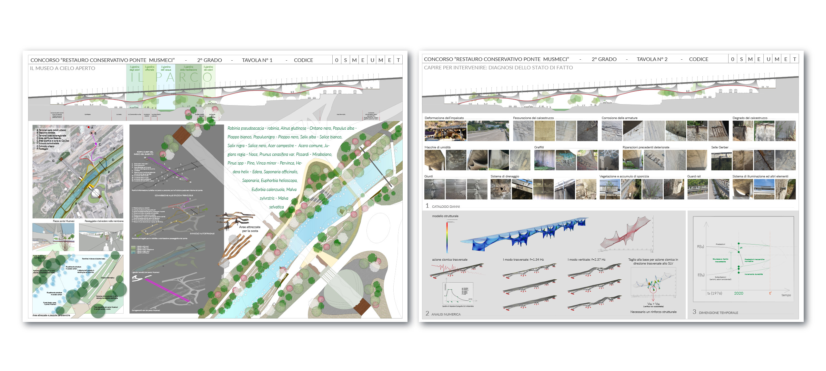Screen dimensions: 826x371
Task: Click 'Sistema di illuminazione ed altri elementi' heading
Action: (760, 176)
